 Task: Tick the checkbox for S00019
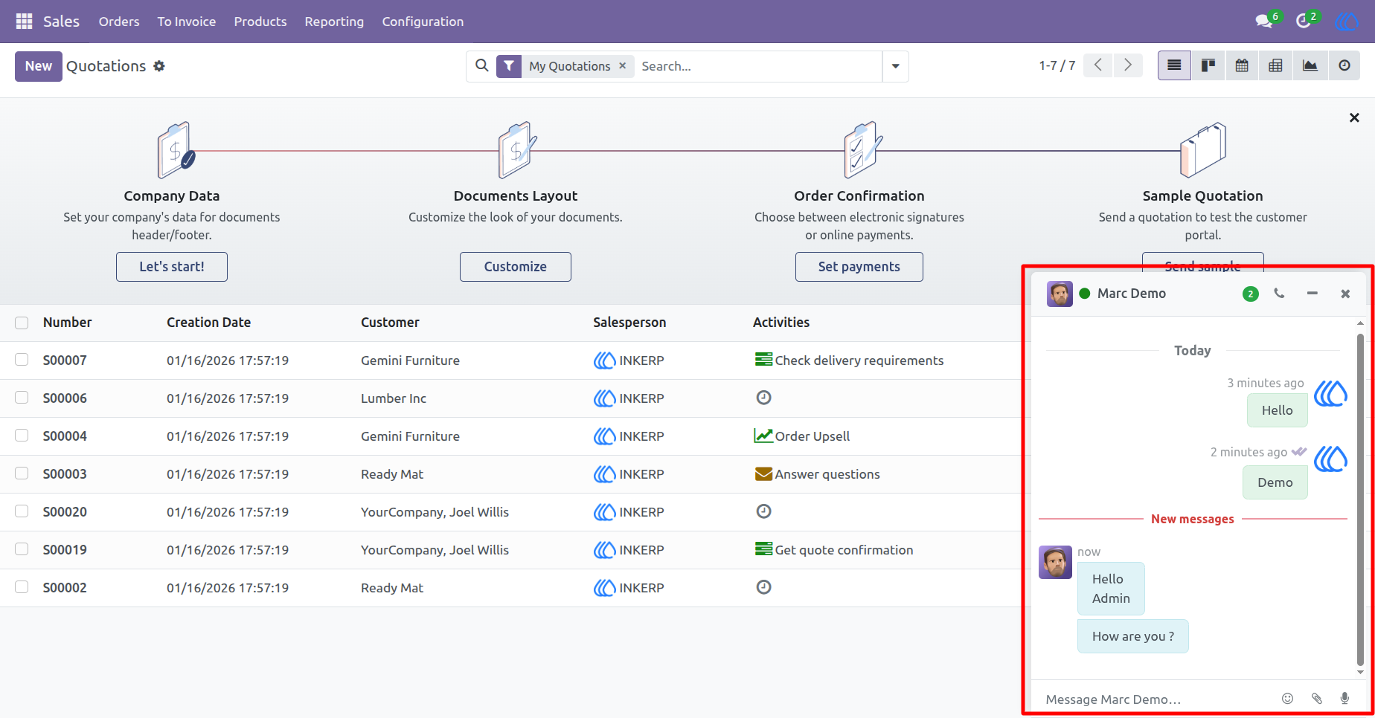coord(22,549)
